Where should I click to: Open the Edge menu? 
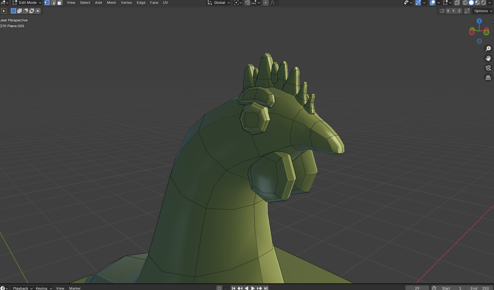click(x=141, y=3)
